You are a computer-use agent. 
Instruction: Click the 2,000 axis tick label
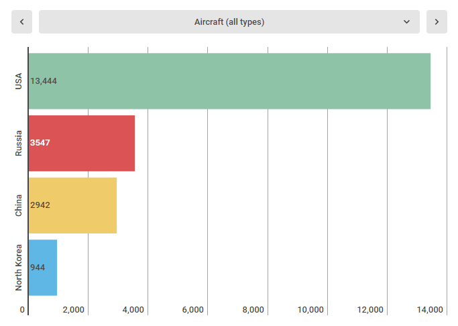(x=73, y=310)
